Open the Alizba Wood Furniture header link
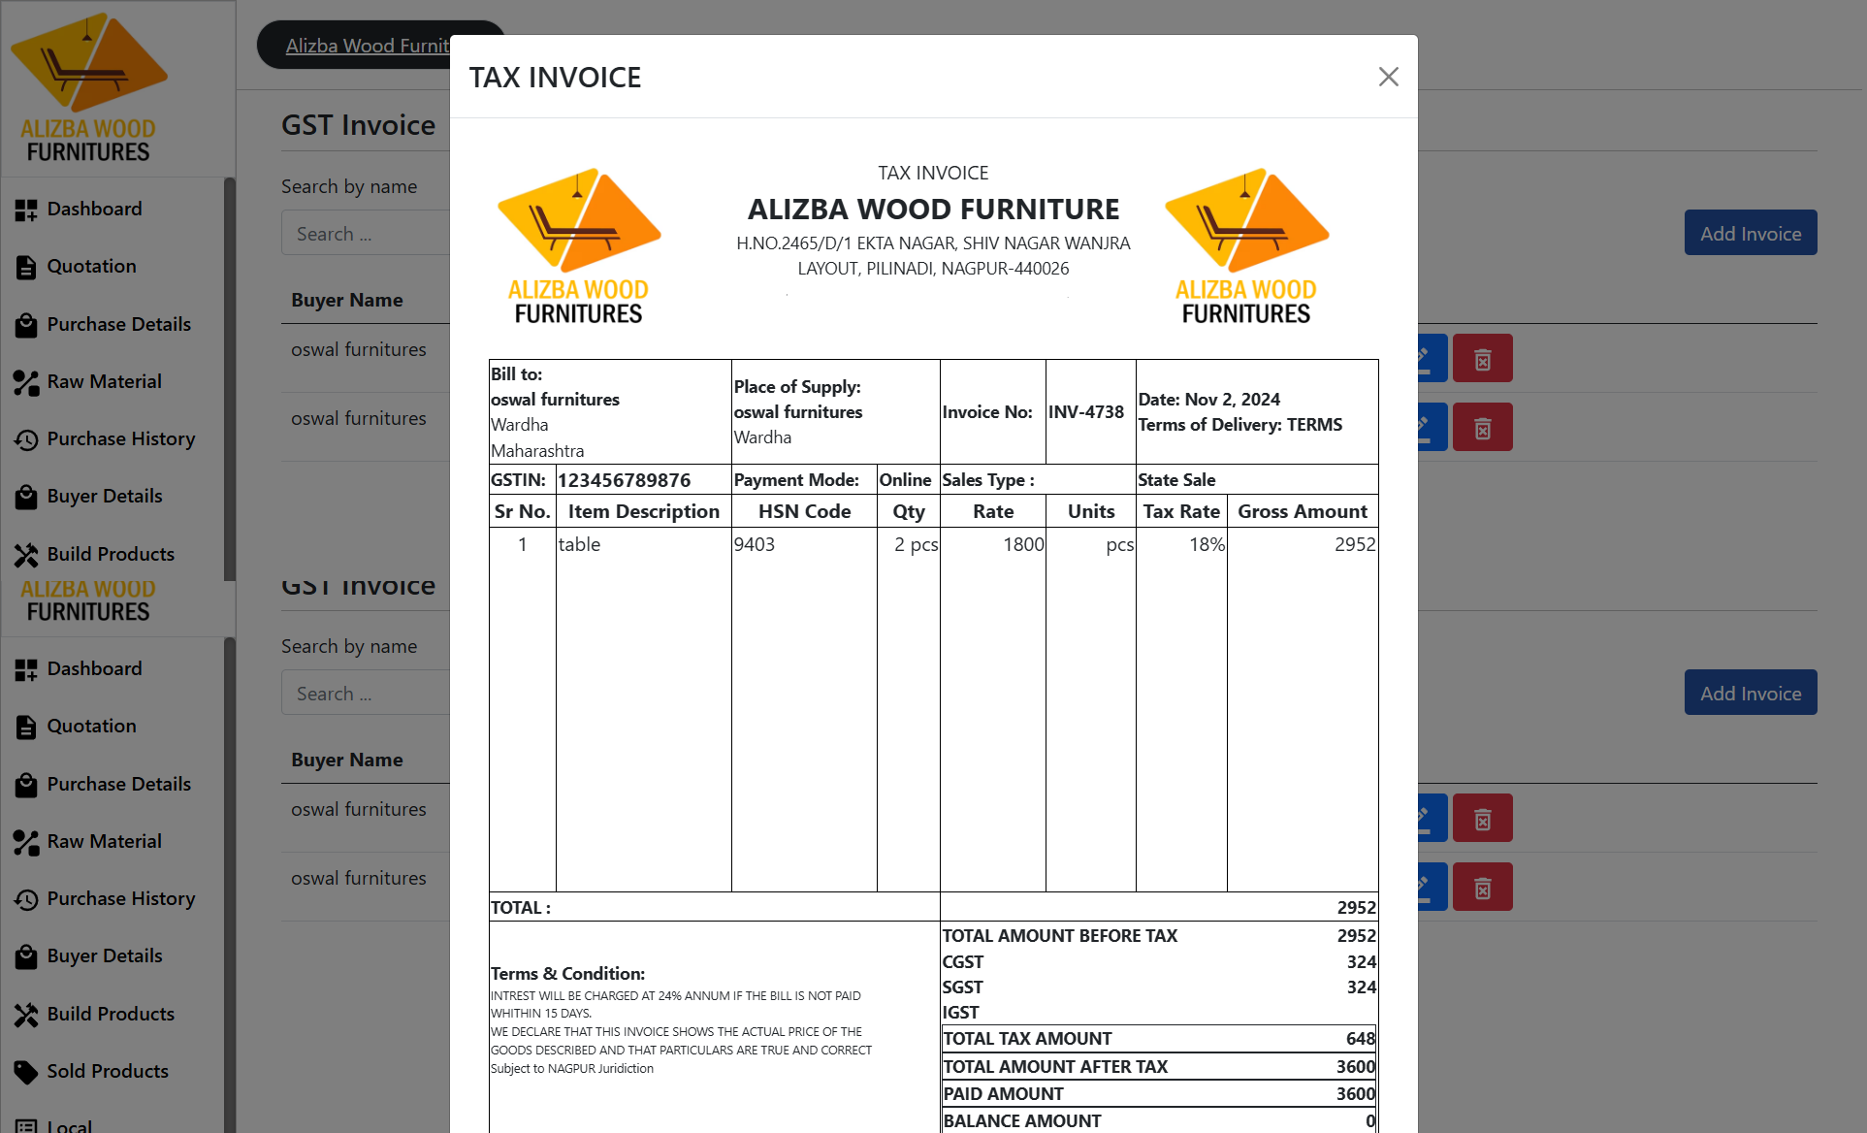The image size is (1867, 1133). click(369, 46)
